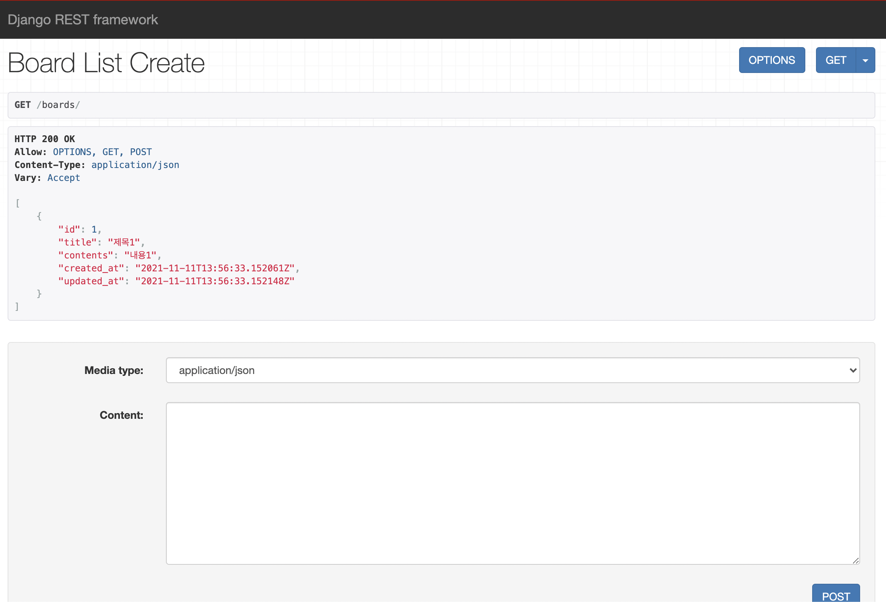Click POST in the Allow header

(x=141, y=152)
